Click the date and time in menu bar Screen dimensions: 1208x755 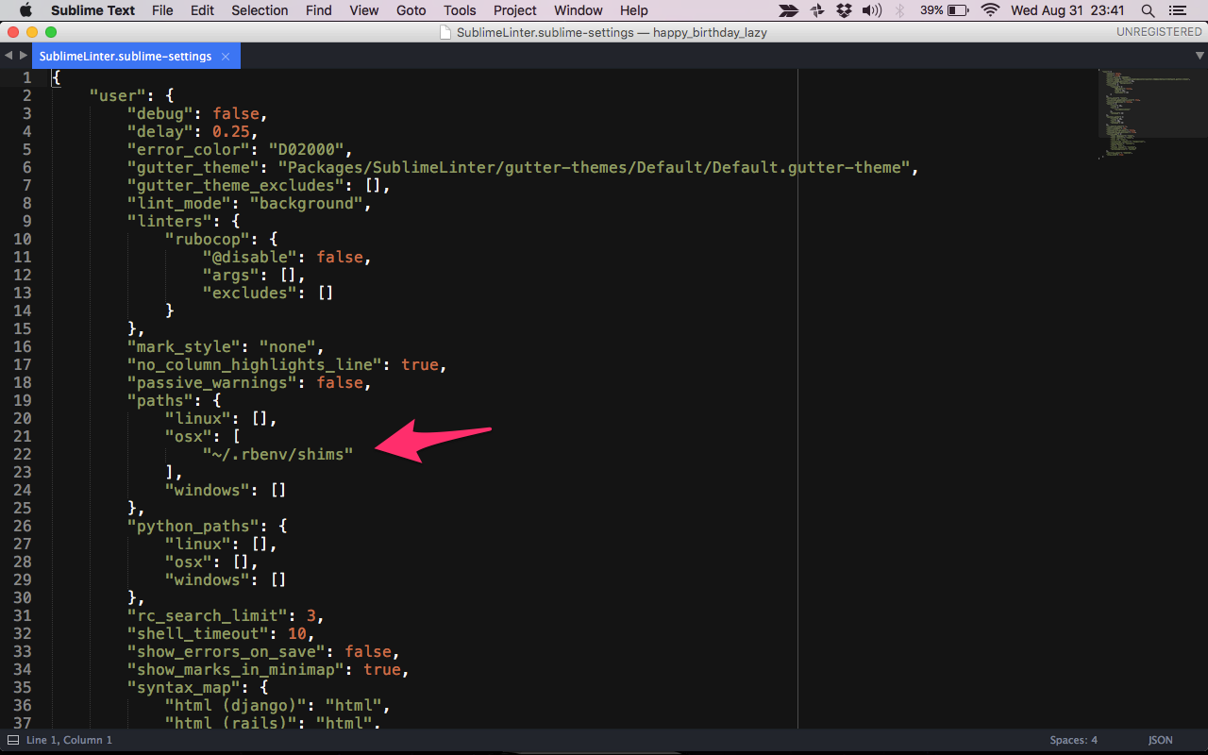1067,10
